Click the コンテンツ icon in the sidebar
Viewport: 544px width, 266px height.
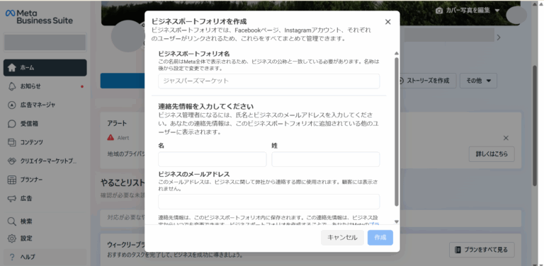tap(12, 142)
